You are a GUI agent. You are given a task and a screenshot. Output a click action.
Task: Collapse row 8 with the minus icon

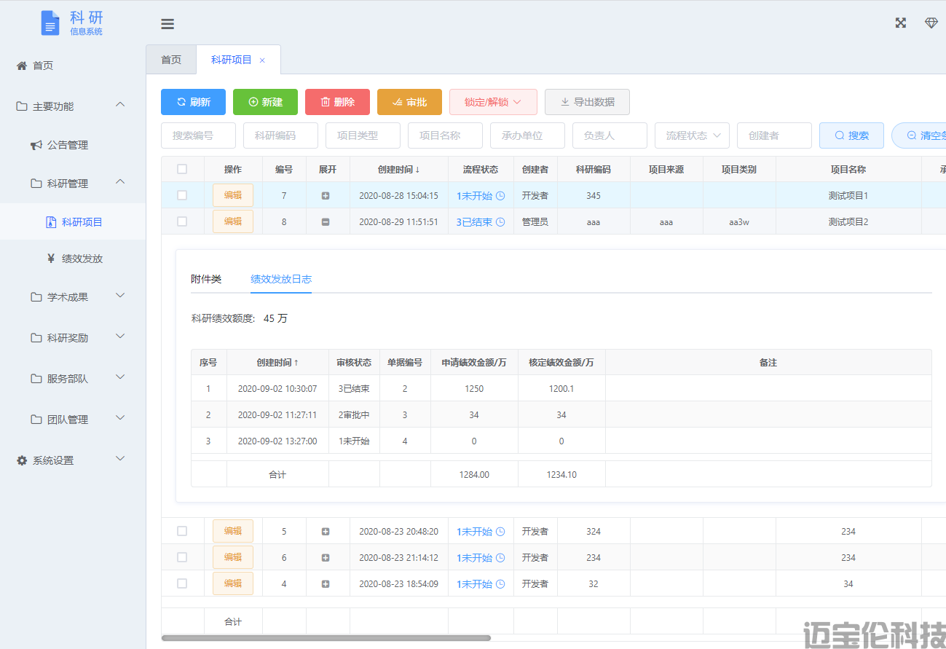click(x=326, y=222)
